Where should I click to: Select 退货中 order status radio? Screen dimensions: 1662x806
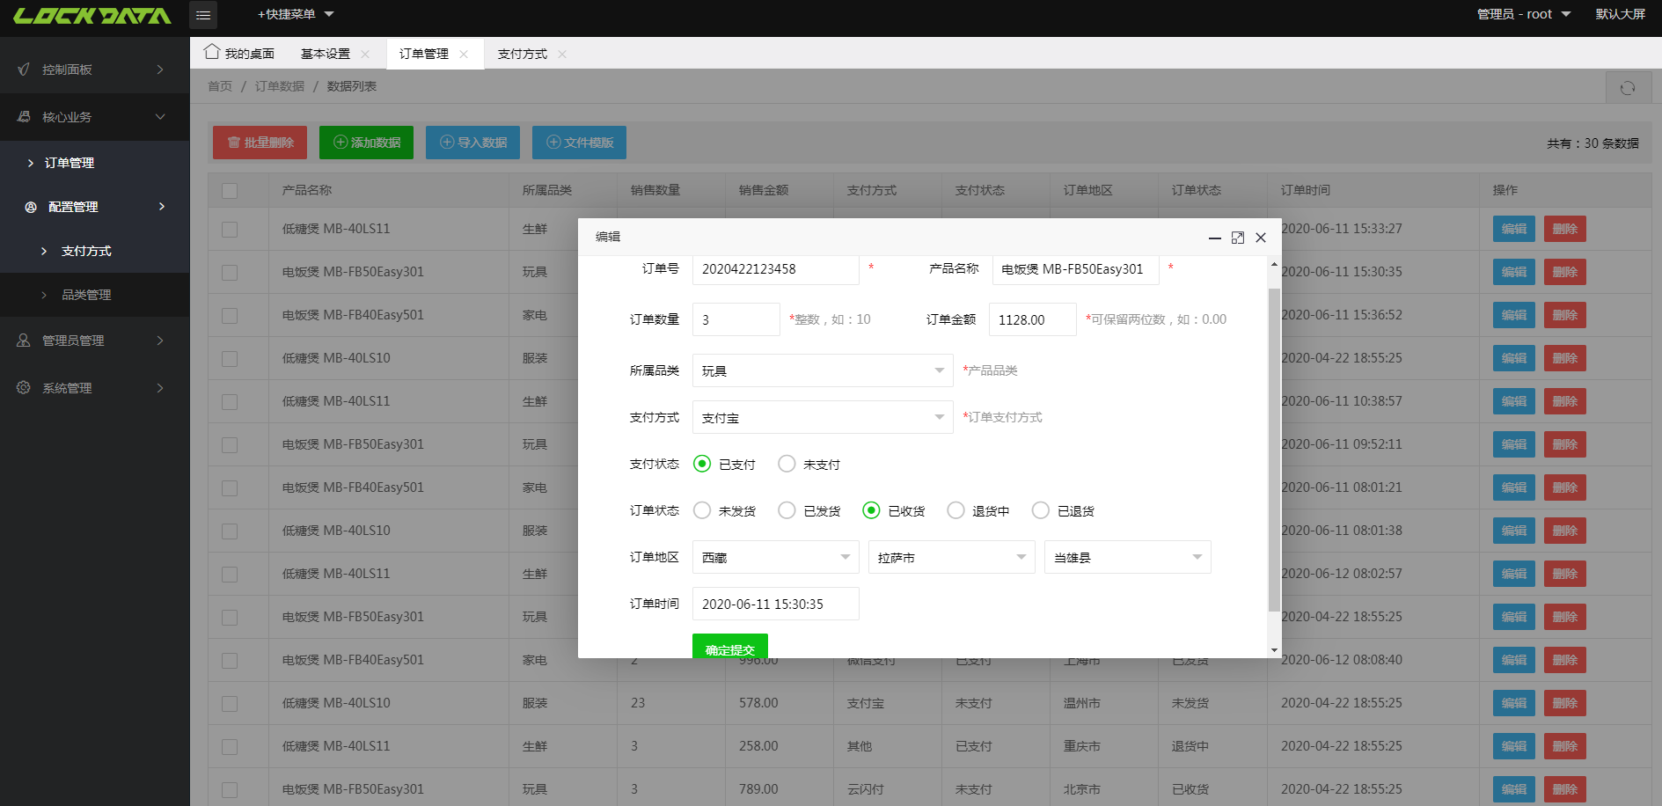(955, 510)
